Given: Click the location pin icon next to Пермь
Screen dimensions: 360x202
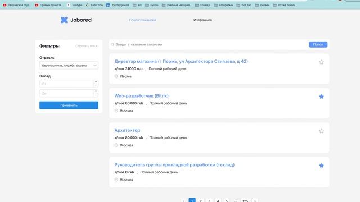Looking at the screenshot, I should coord(116,76).
